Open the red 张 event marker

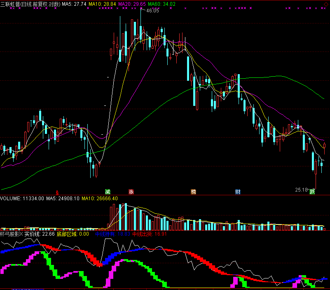(131, 192)
